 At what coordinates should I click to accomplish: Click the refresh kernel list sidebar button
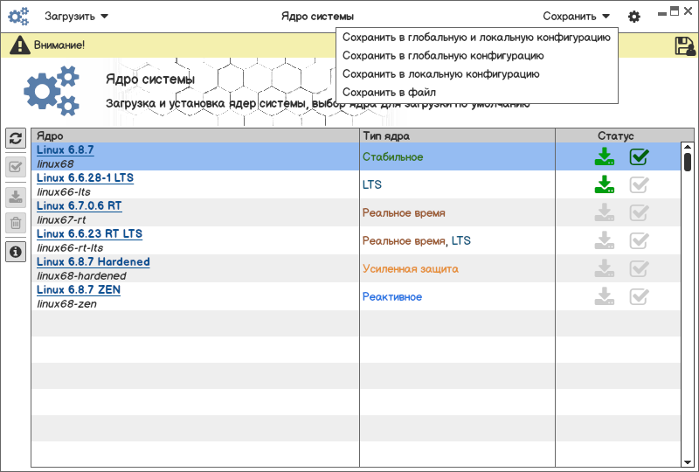pyautogui.click(x=16, y=139)
